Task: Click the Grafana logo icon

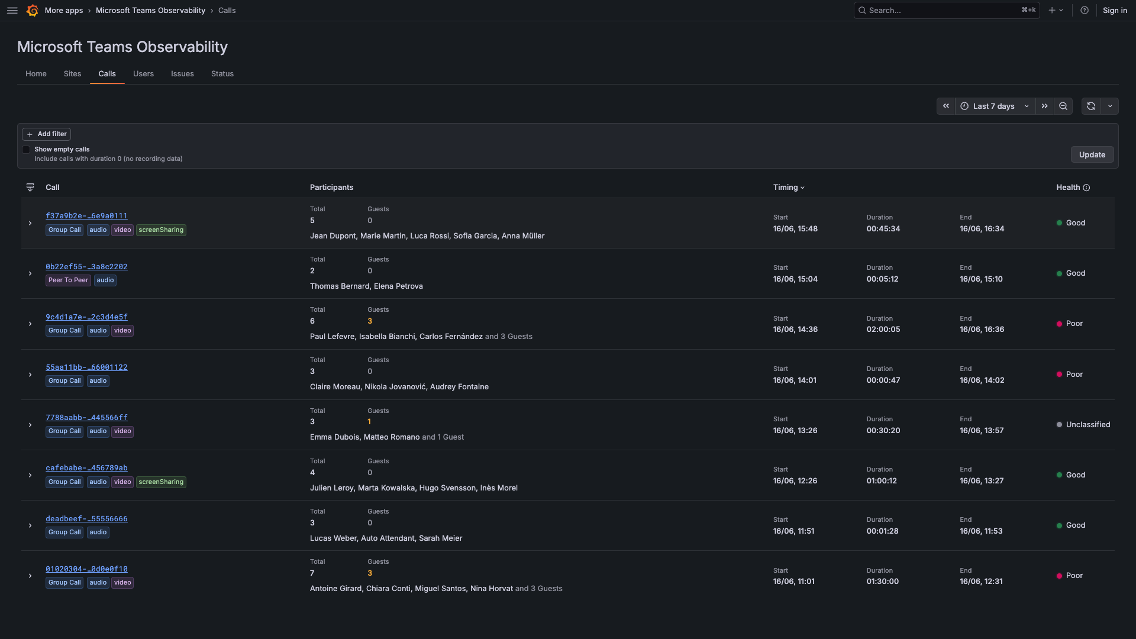Action: 33,11
